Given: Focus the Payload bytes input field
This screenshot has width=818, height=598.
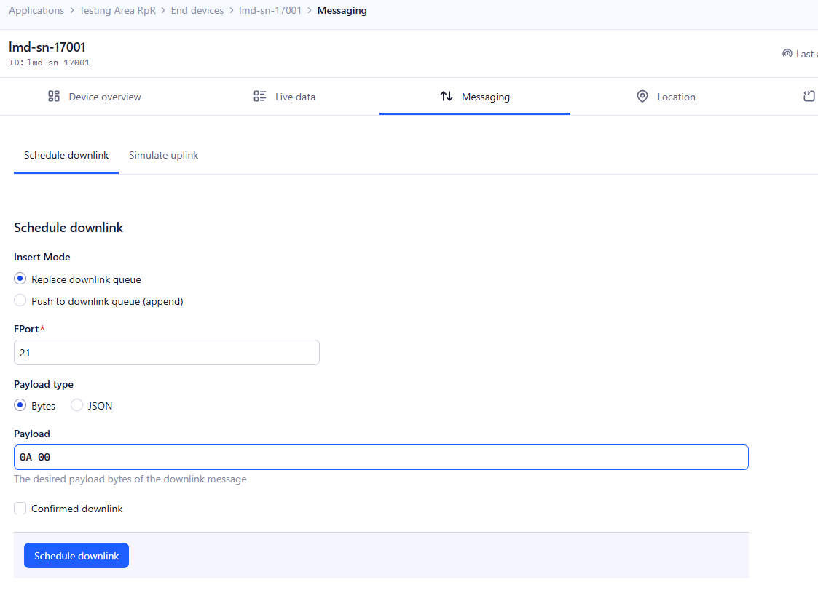Looking at the screenshot, I should pyautogui.click(x=381, y=458).
